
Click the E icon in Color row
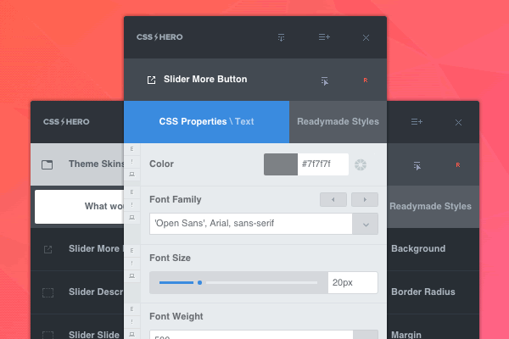click(131, 149)
